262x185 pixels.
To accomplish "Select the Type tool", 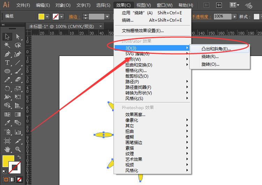I will (7, 63).
